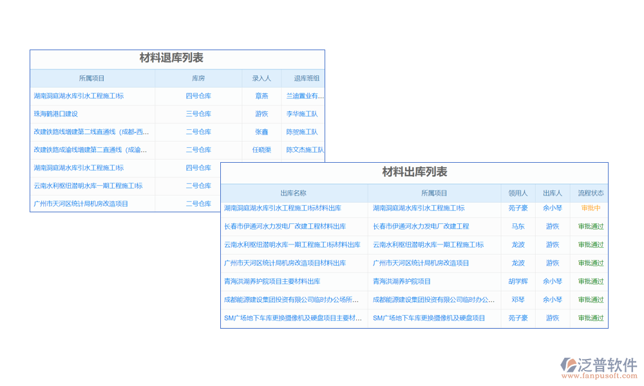The height and width of the screenshot is (386, 644).
Task: Click 龙波 in the 云南水利枢纽 出库 row
Action: click(x=518, y=245)
